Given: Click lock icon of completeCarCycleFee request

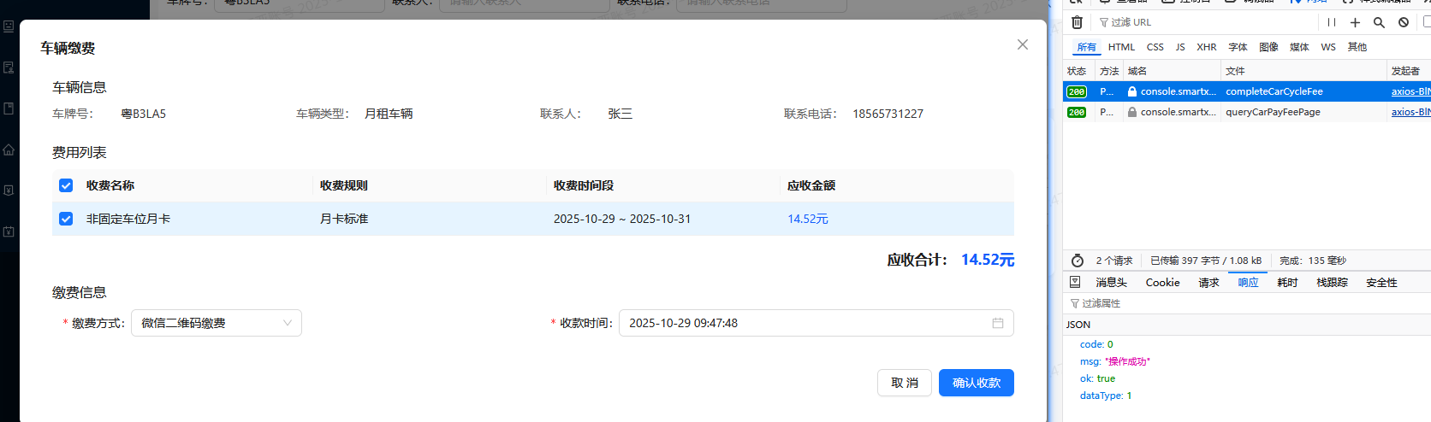Looking at the screenshot, I should pos(1132,91).
